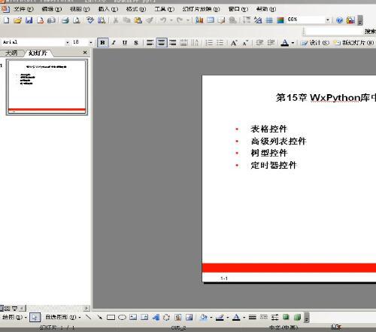Paste clipboard contents icon
Viewport: 376px width, 332px height.
pyautogui.click(x=138, y=20)
